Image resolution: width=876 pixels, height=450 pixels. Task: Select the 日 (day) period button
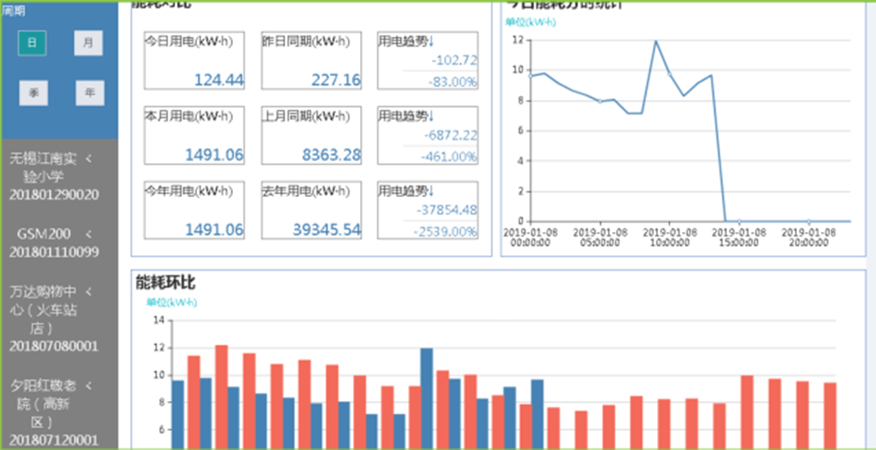(x=32, y=42)
